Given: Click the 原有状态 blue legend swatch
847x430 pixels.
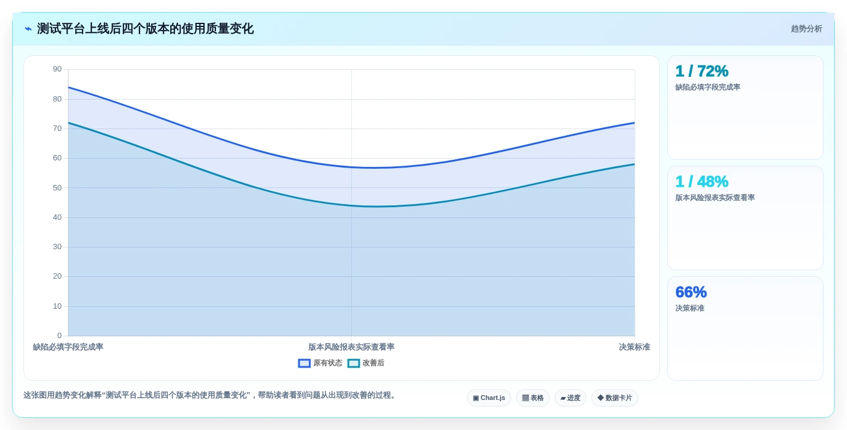Looking at the screenshot, I should pyautogui.click(x=304, y=363).
